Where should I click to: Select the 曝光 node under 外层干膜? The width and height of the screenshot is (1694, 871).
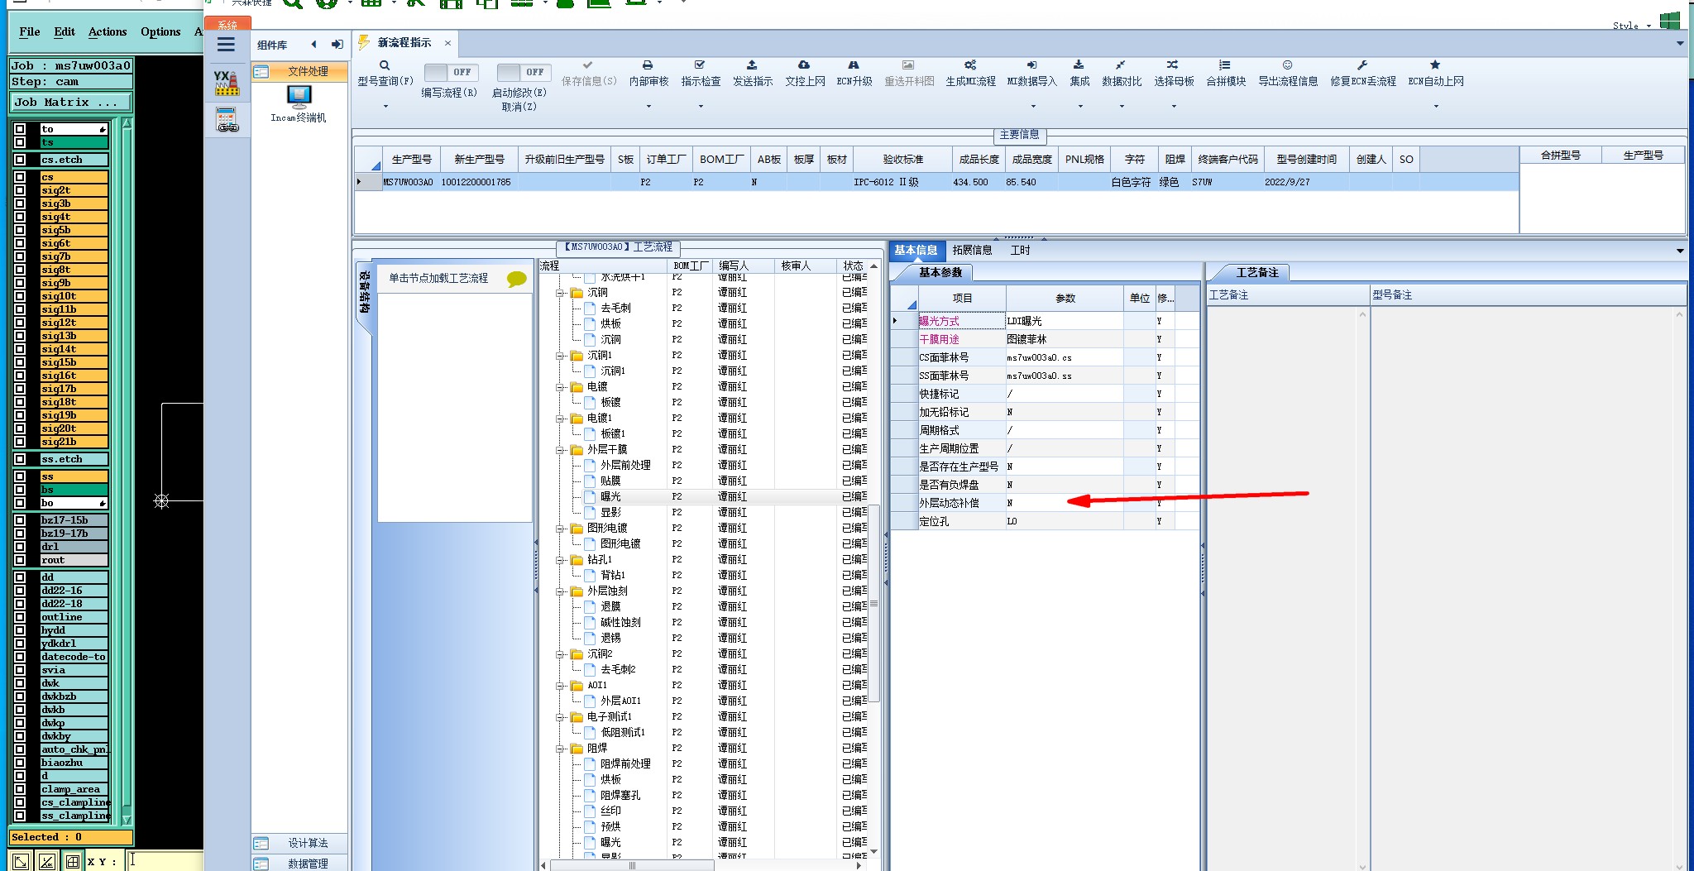click(610, 497)
